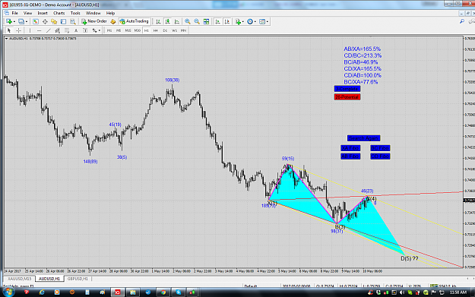Expand the arrows objects dropdown
Image resolution: width=475 pixels, height=297 pixels.
100,30
